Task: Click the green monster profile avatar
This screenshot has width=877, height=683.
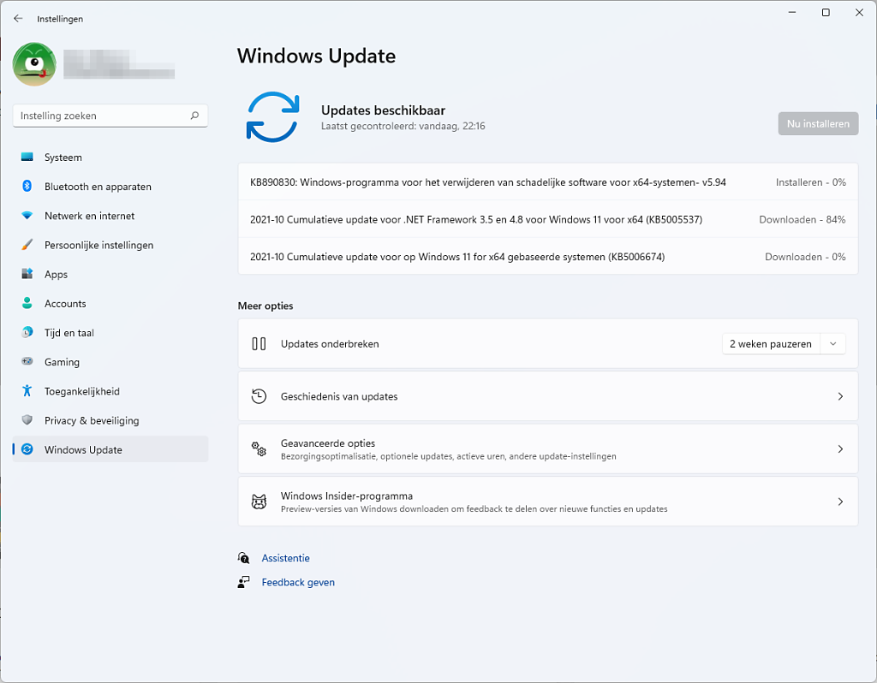Action: pyautogui.click(x=34, y=64)
